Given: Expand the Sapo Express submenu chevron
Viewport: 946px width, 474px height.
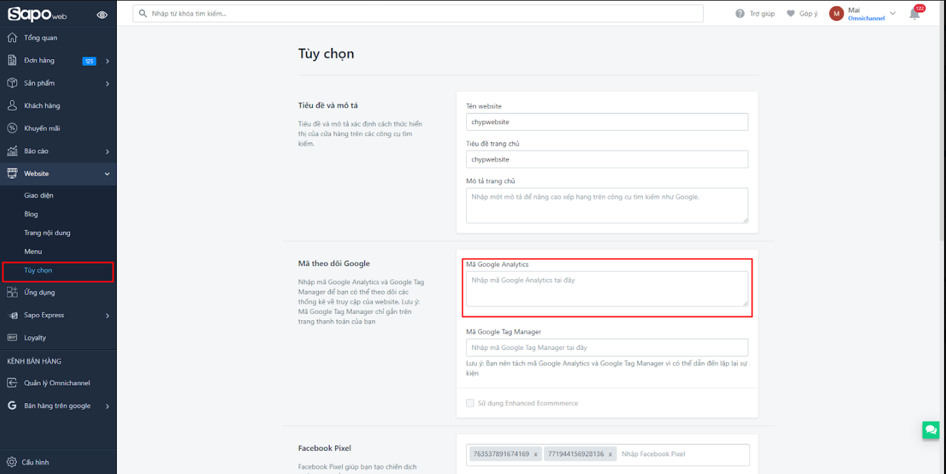Looking at the screenshot, I should tap(107, 316).
